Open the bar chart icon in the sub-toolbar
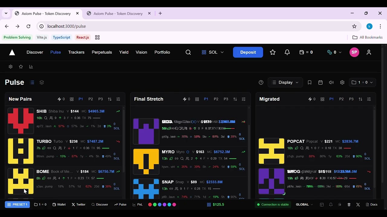The width and height of the screenshot is (387, 217). tap(31, 67)
